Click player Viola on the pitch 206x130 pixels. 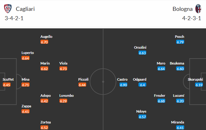pyautogui.click(x=63, y=63)
